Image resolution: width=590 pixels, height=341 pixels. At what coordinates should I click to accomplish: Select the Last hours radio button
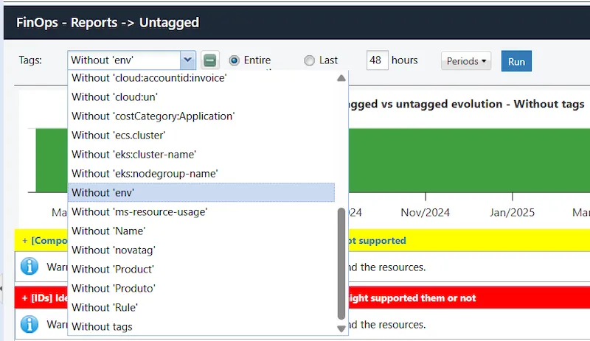(x=309, y=60)
